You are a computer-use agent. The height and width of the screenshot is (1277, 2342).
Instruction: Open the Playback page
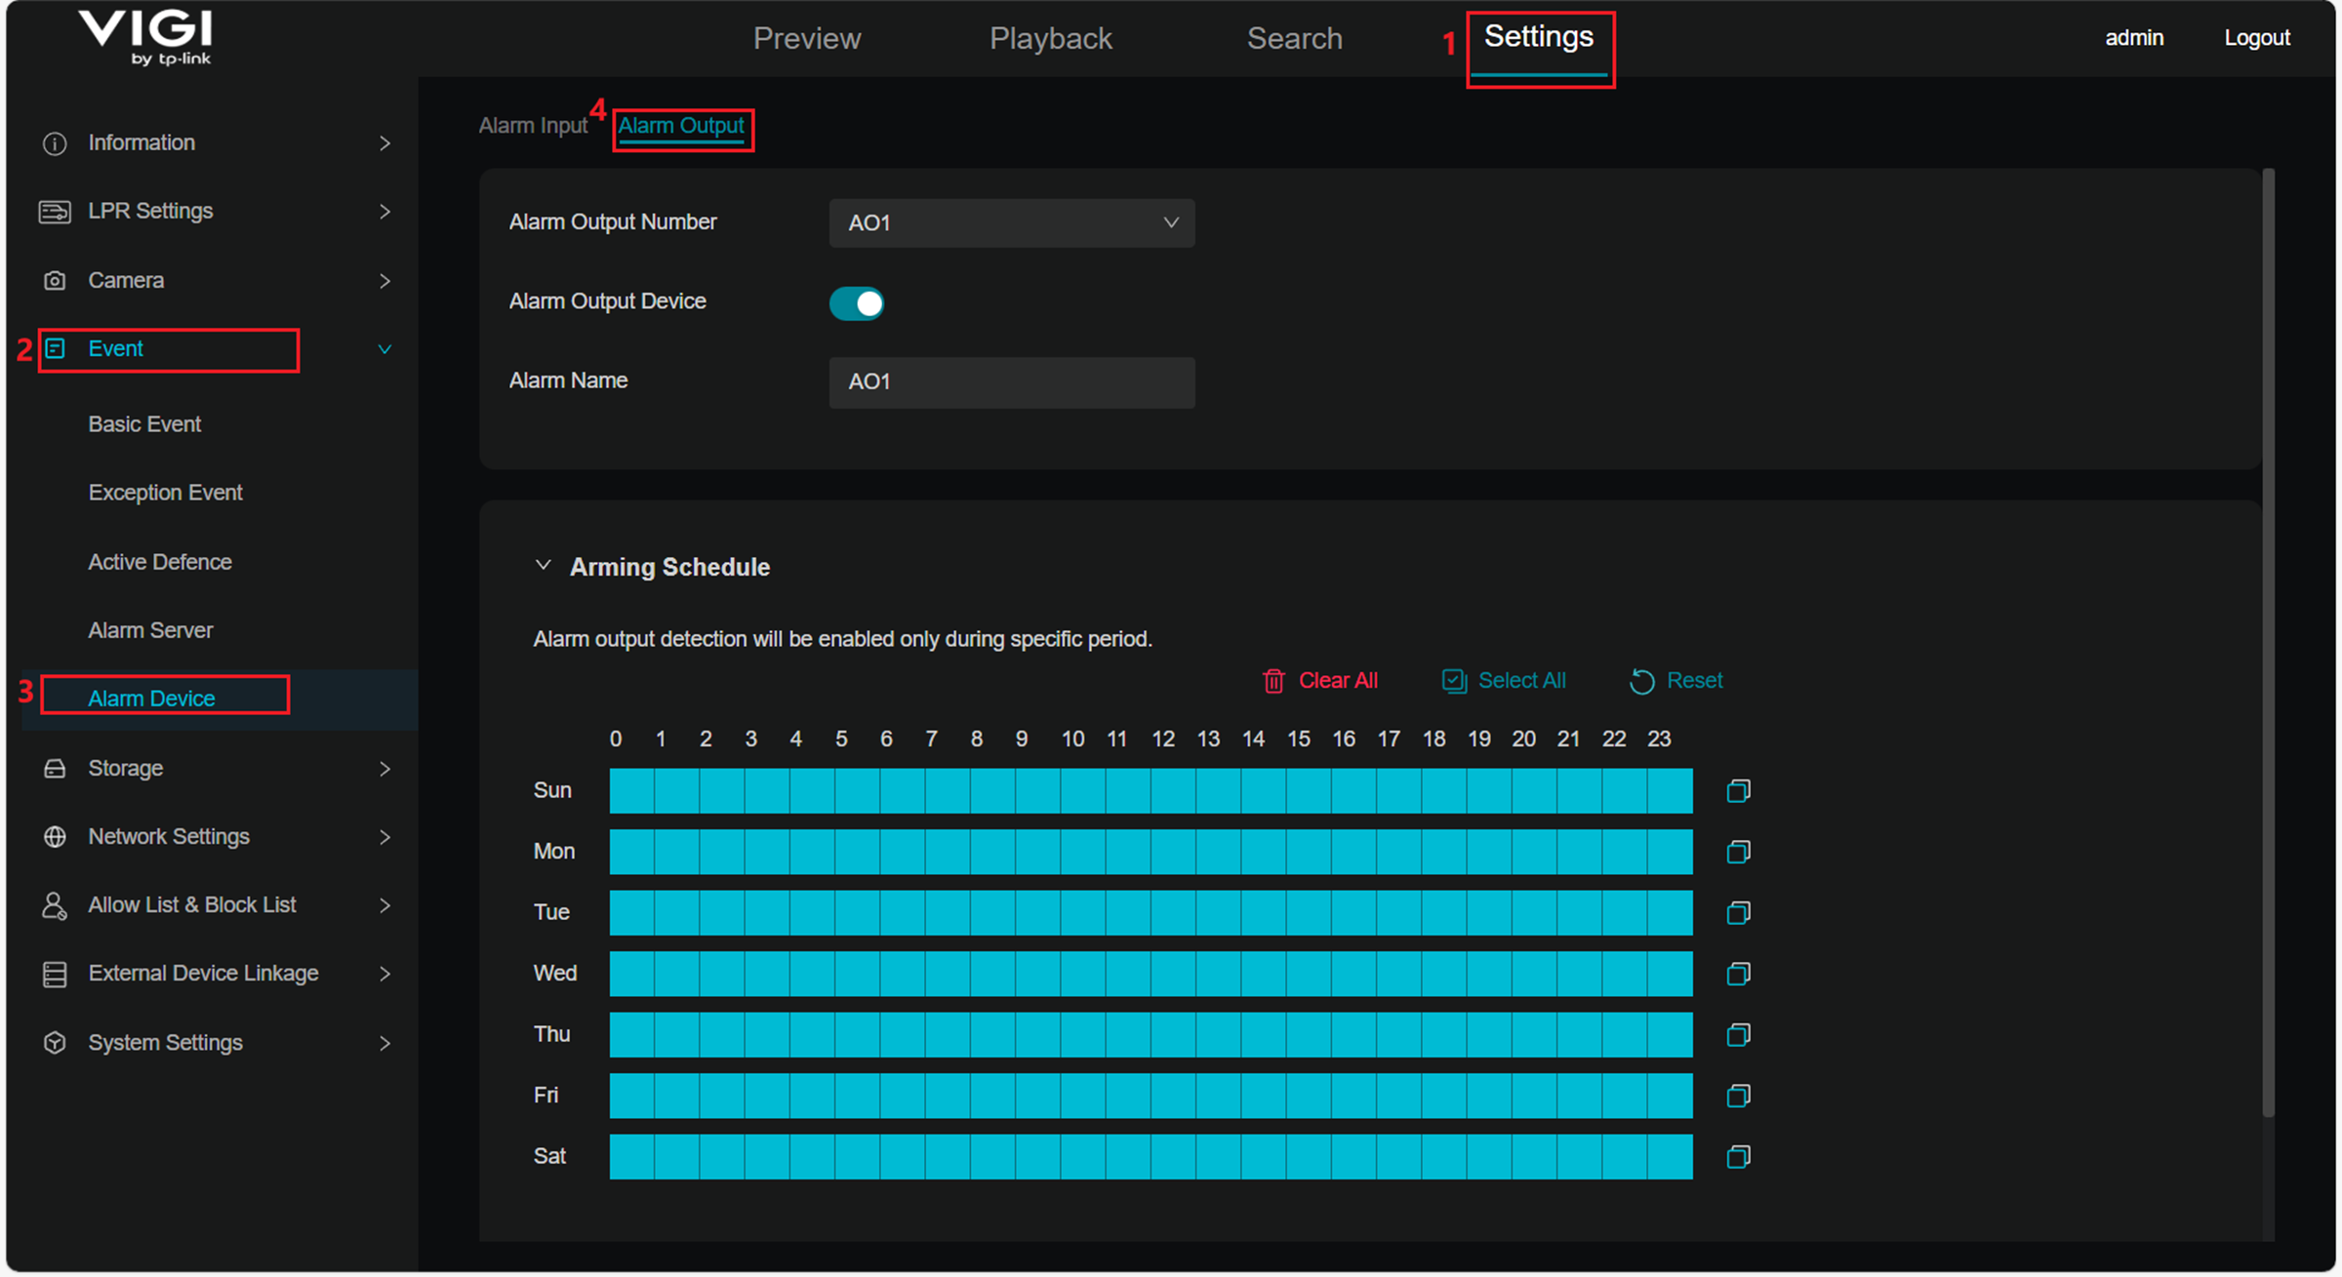(1051, 38)
